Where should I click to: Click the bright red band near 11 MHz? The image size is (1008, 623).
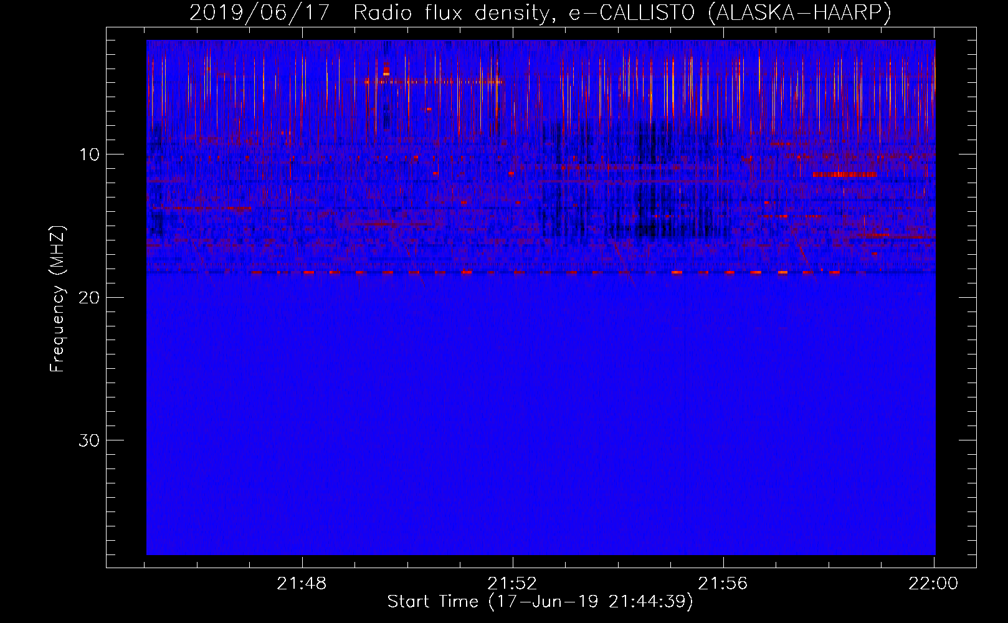(x=845, y=174)
